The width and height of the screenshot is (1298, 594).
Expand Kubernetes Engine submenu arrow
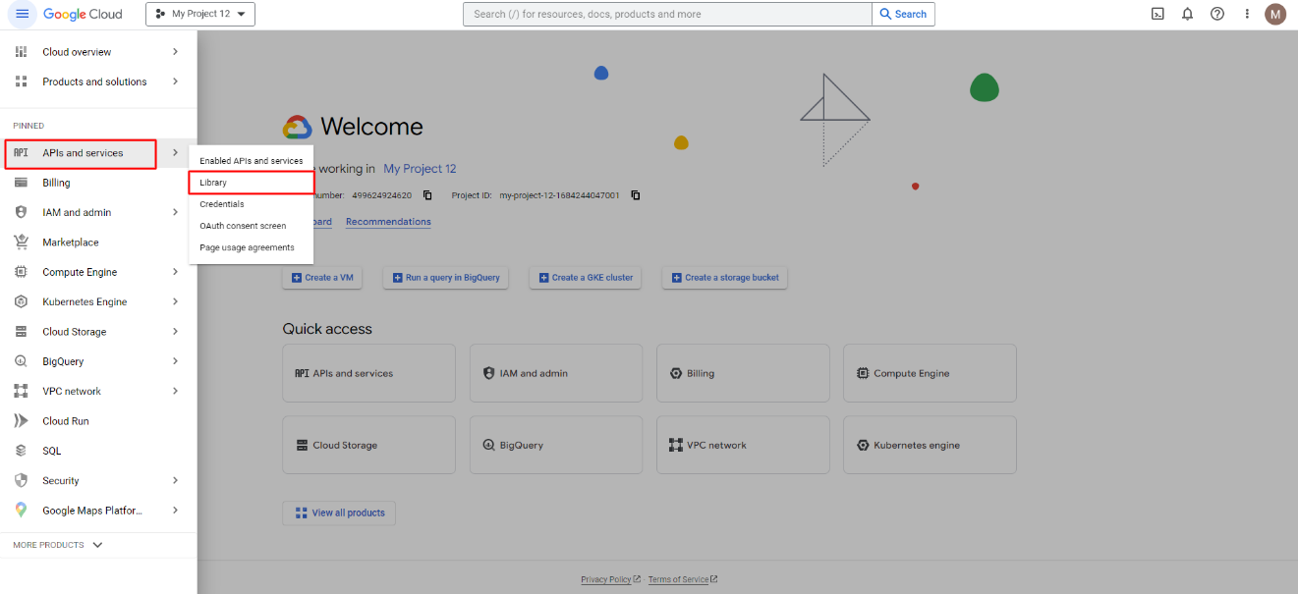coord(176,301)
